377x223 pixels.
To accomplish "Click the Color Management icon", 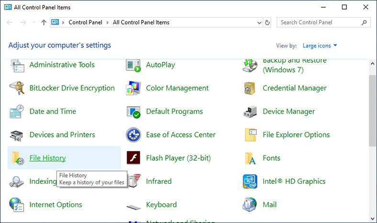I will click(x=133, y=88).
